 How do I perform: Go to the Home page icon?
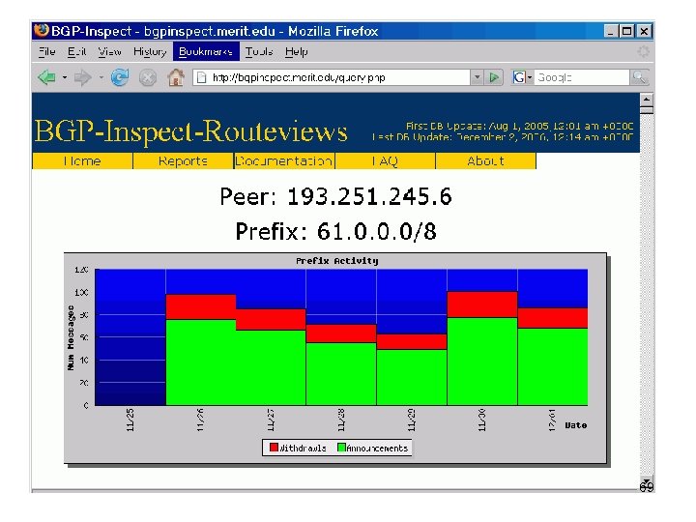coord(176,77)
